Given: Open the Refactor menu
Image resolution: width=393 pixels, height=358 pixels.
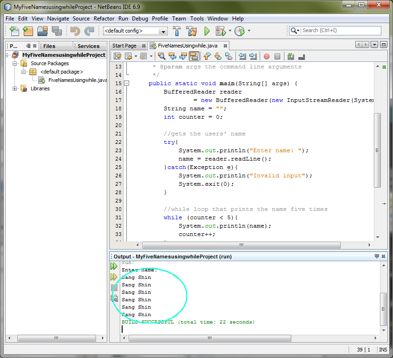Looking at the screenshot, I should (104, 19).
